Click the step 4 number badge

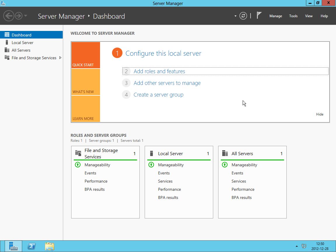[x=126, y=95]
